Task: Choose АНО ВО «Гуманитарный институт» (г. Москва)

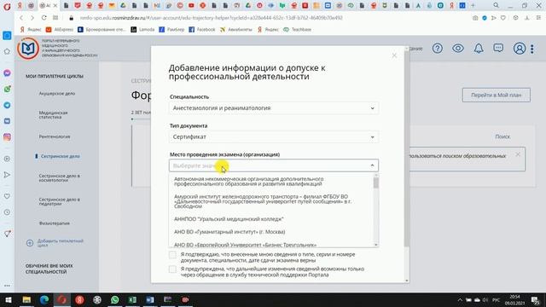Action: pyautogui.click(x=229, y=232)
